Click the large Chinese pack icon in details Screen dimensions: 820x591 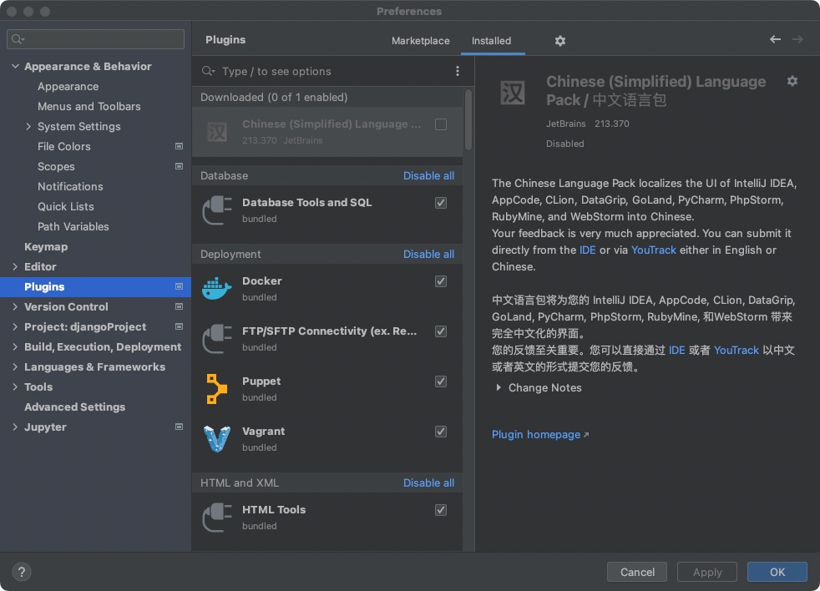click(x=513, y=93)
